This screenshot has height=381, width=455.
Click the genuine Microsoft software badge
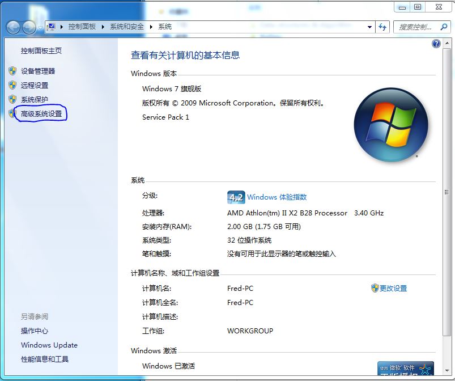[406, 368]
